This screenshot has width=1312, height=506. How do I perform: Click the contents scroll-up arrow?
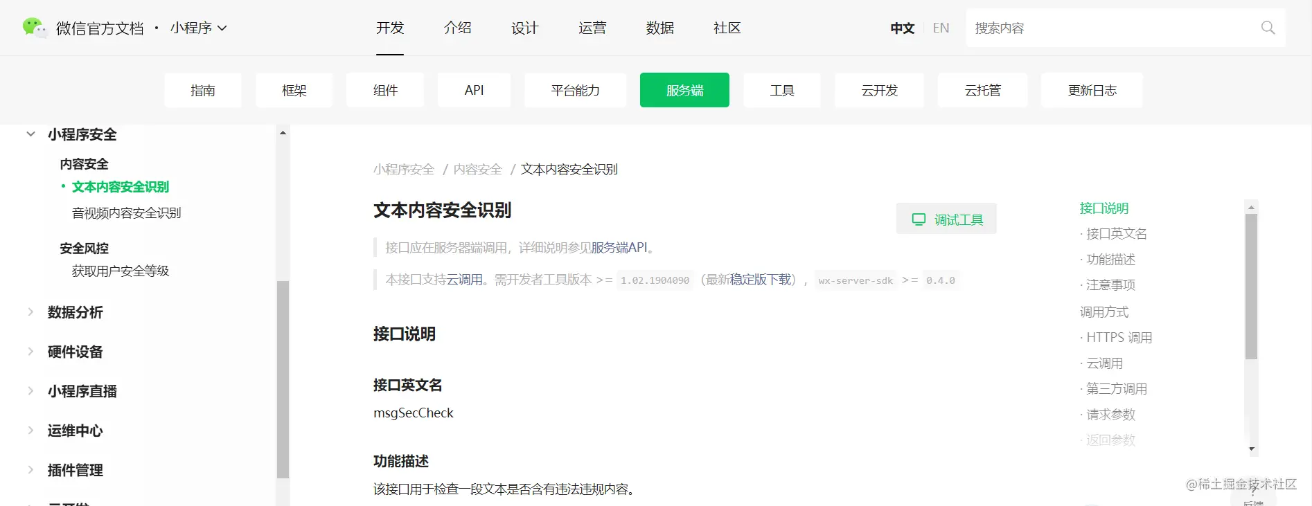coord(1251,207)
